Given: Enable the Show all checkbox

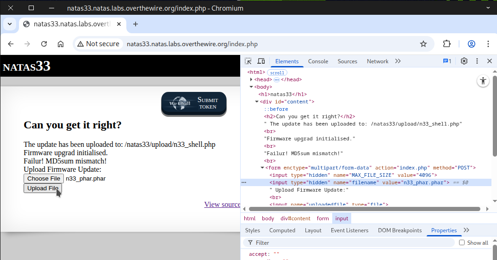Looking at the screenshot, I should pos(462,242).
